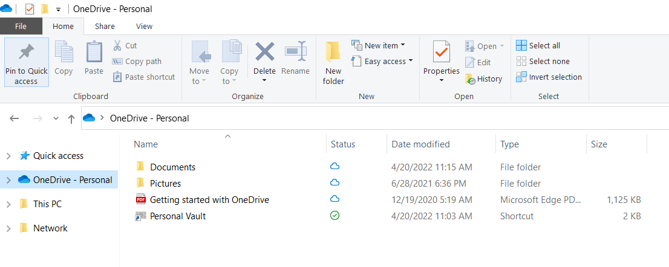The image size is (669, 267).
Task: Select the Personal Vault shortcut
Action: [178, 216]
